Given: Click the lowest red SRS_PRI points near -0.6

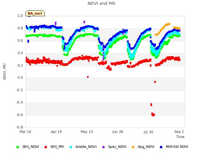Looking at the screenshot, I should (153, 114).
